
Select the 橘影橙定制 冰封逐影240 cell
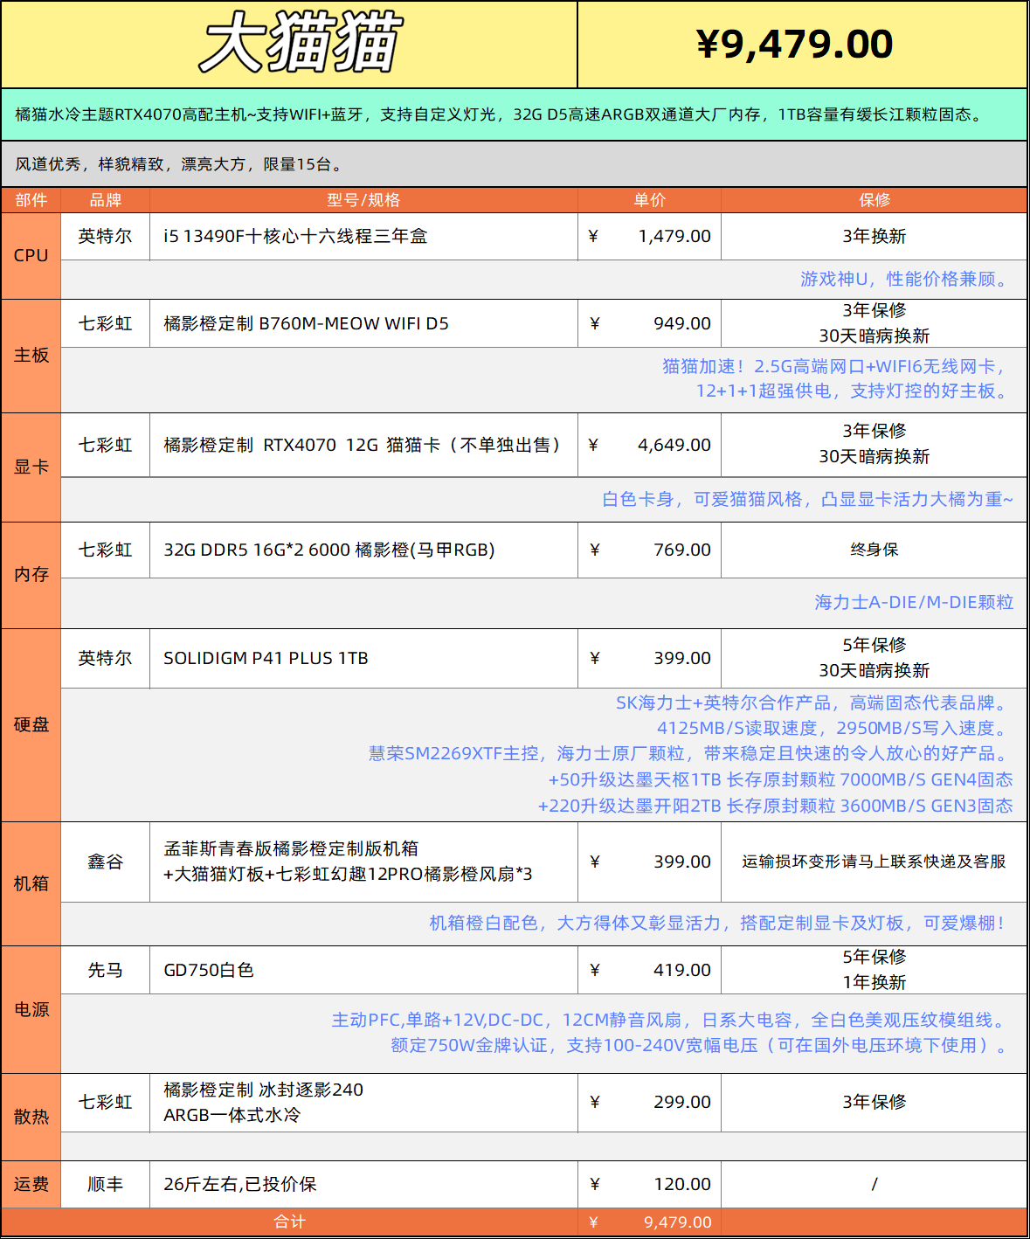[x=363, y=1102]
